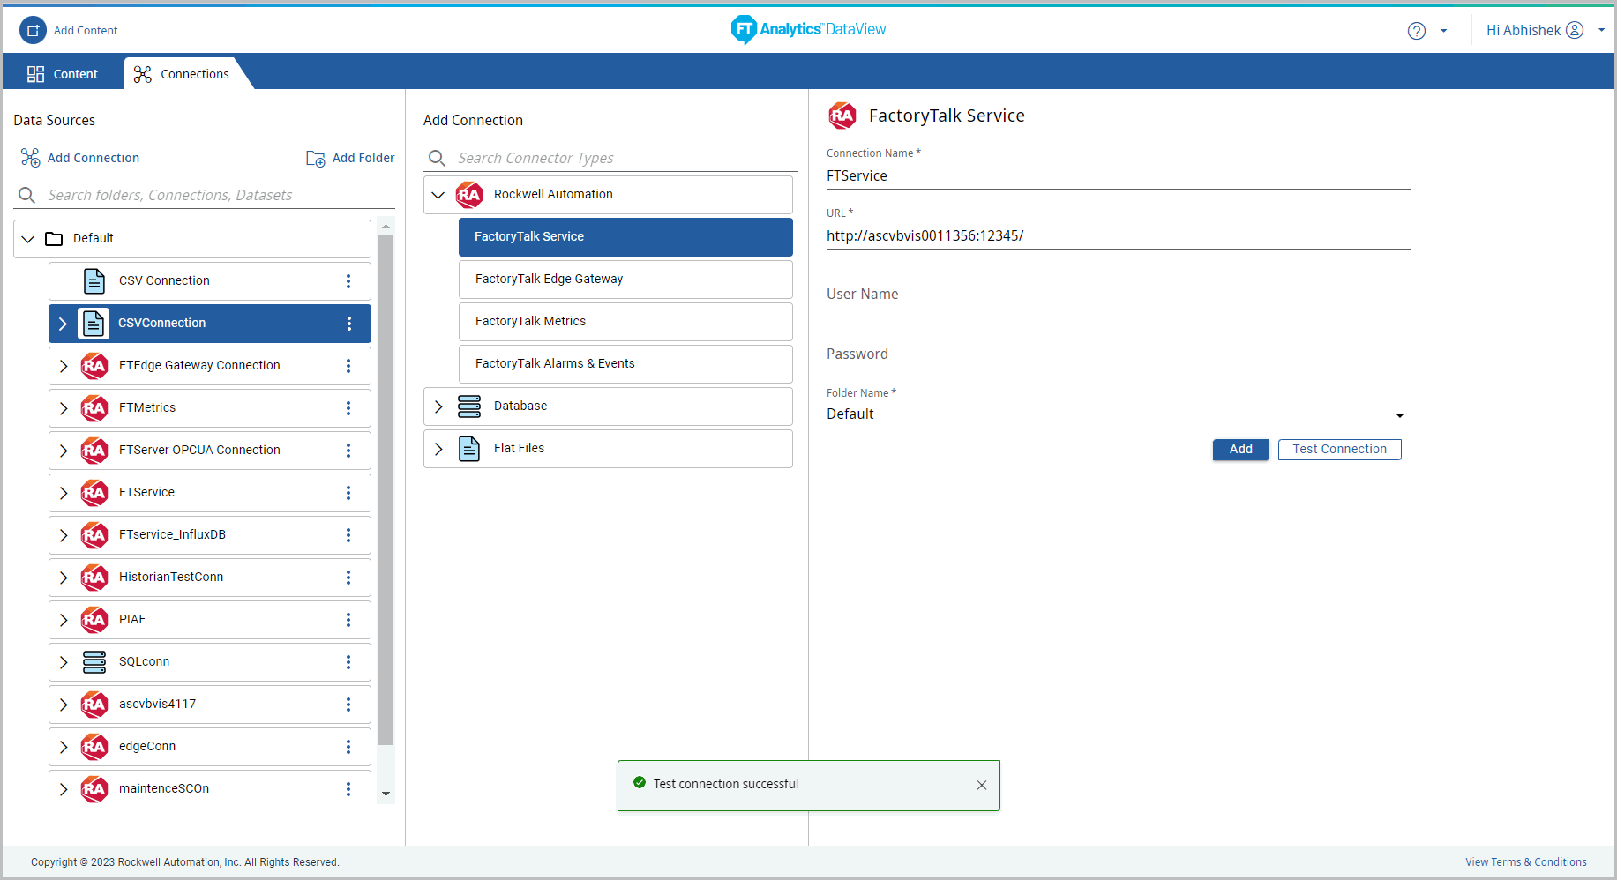This screenshot has height=880, width=1617.
Task: Select FactoryTalk Service connector
Action: point(625,236)
